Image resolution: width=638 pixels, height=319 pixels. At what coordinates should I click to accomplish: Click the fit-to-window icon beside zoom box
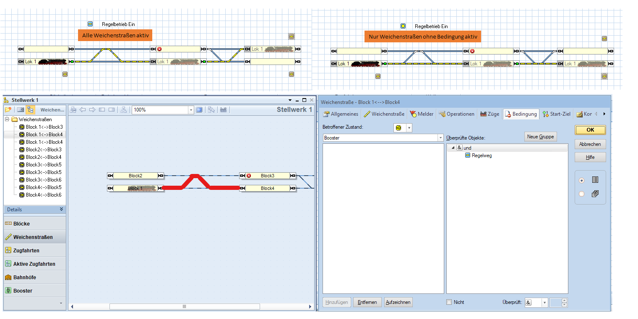click(199, 110)
